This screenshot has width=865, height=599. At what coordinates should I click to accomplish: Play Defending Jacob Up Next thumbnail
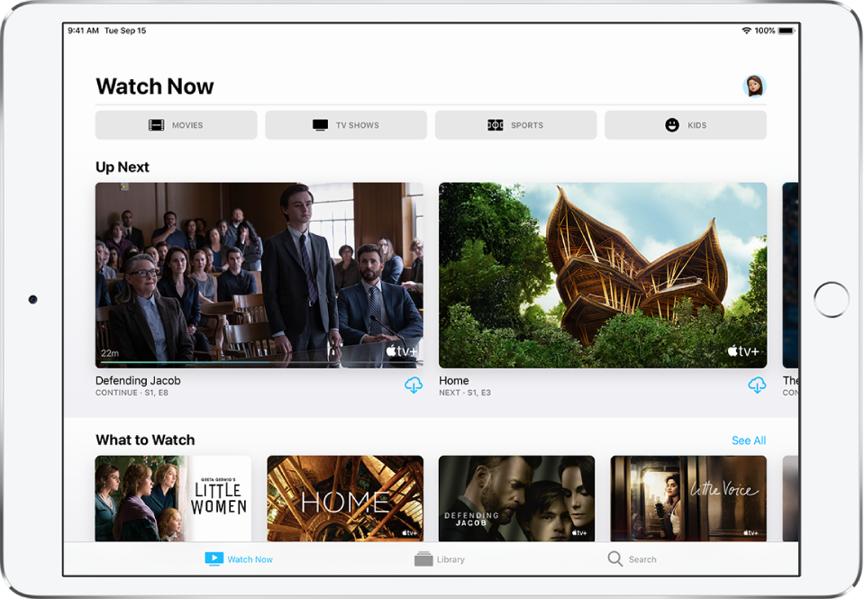259,276
